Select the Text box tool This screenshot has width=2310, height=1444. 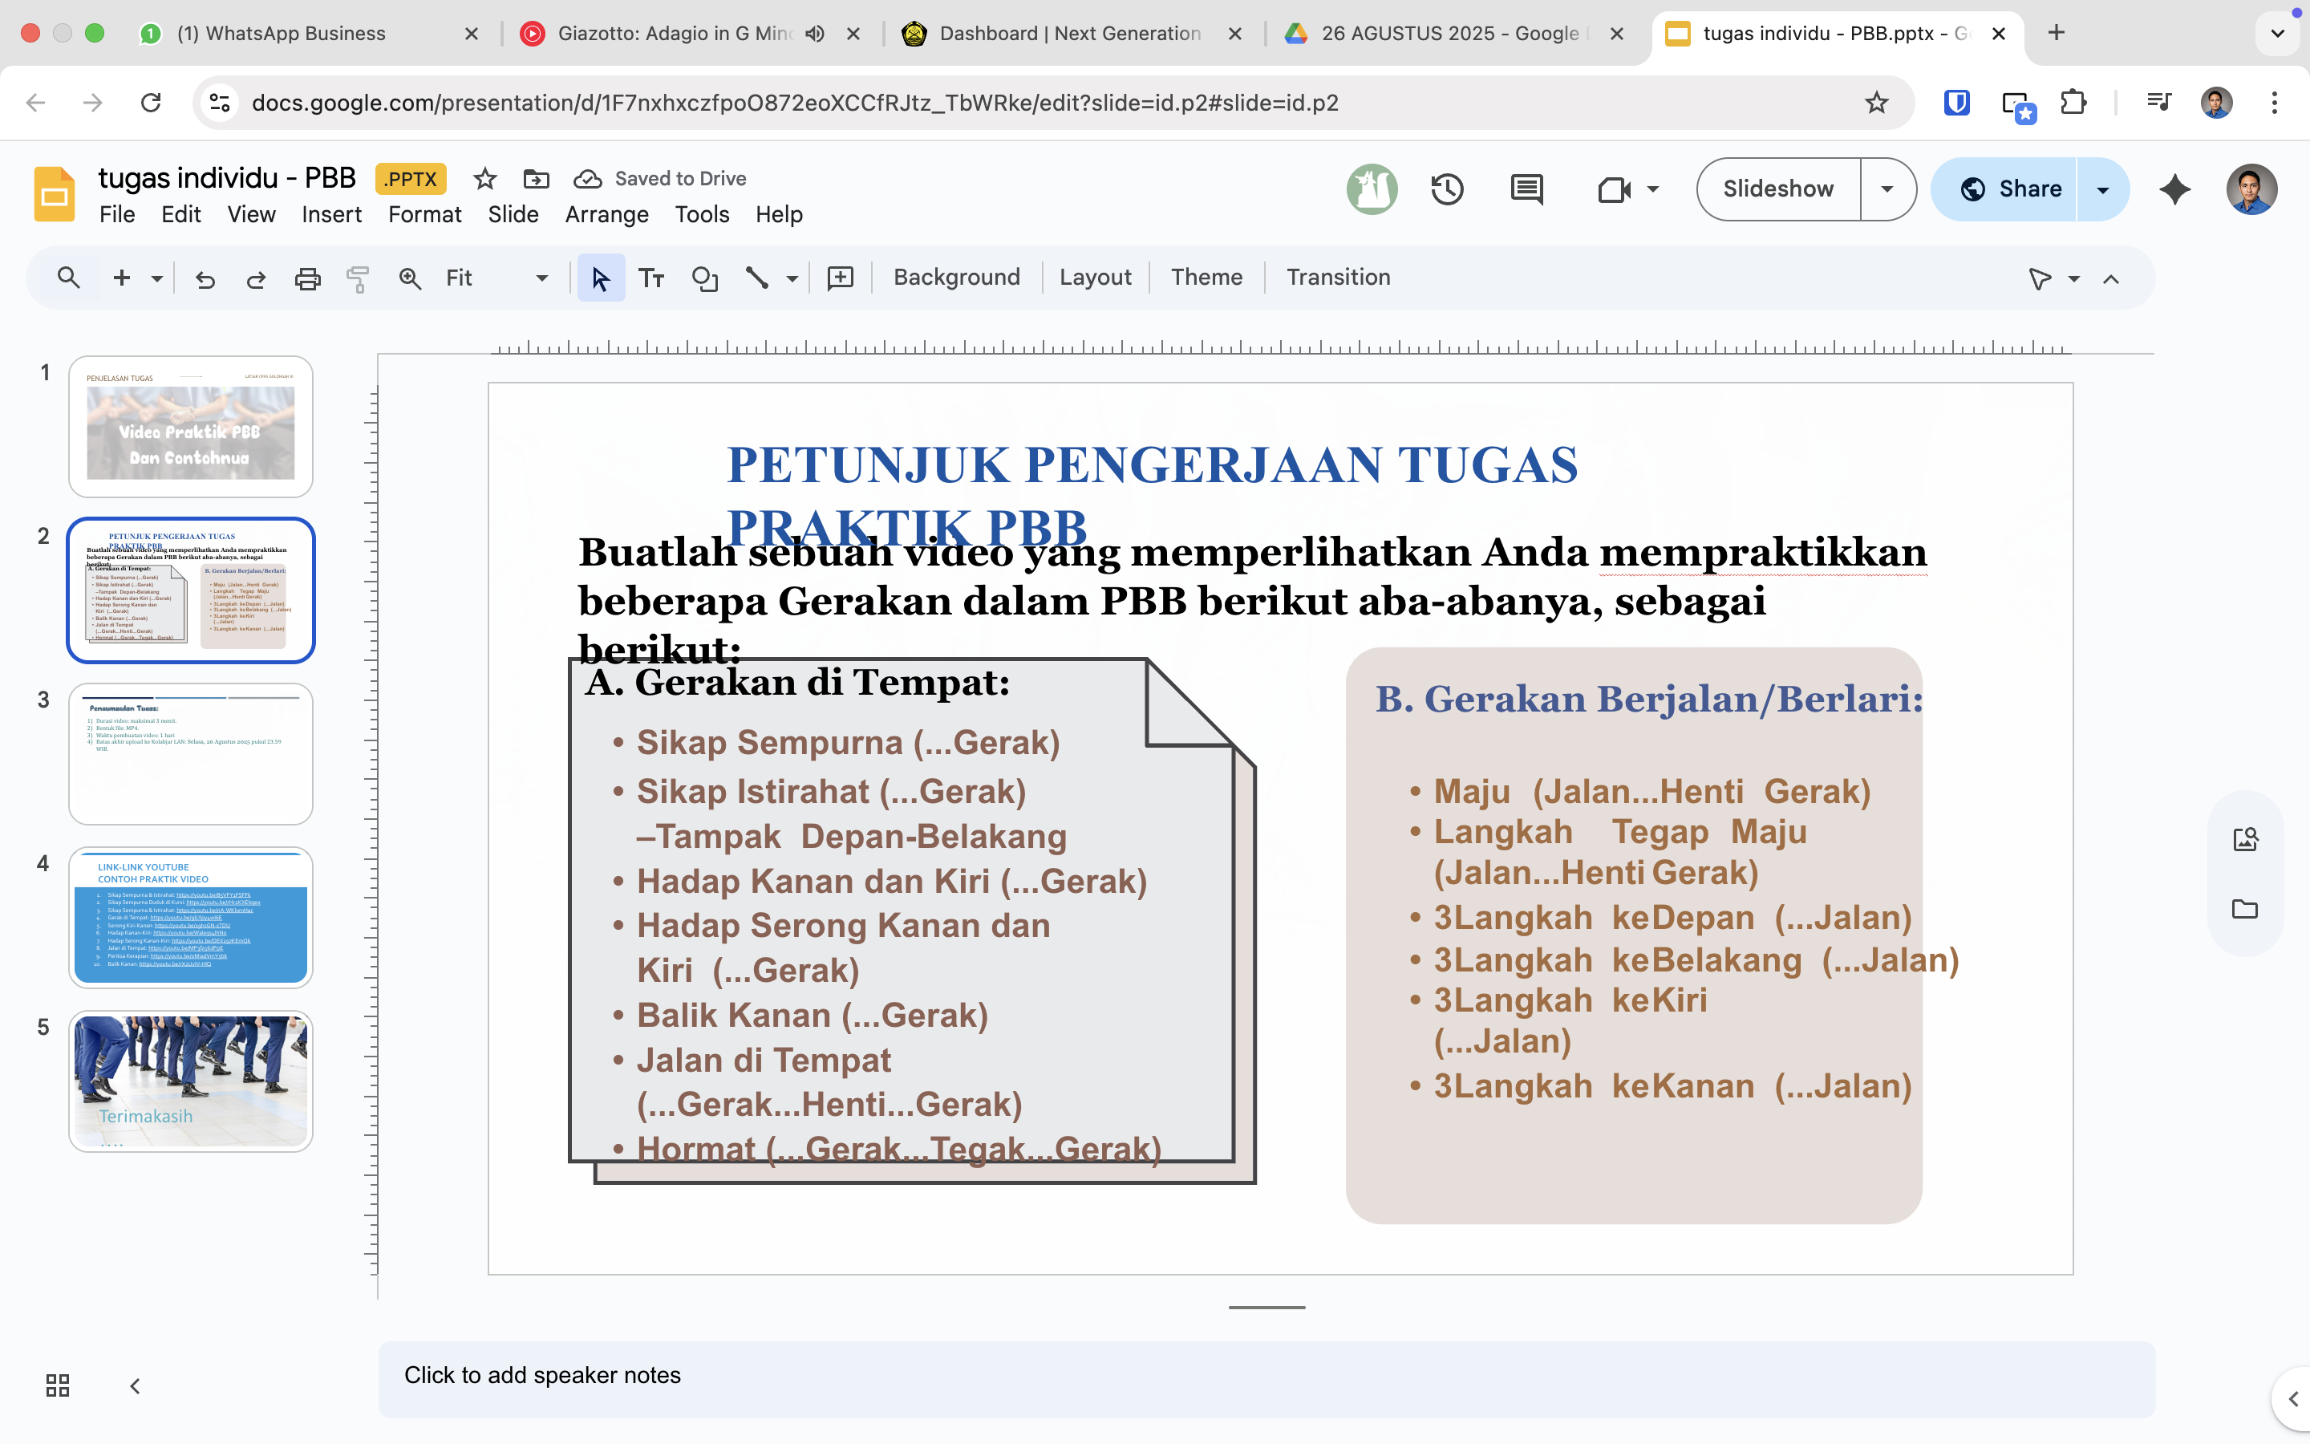click(x=651, y=279)
